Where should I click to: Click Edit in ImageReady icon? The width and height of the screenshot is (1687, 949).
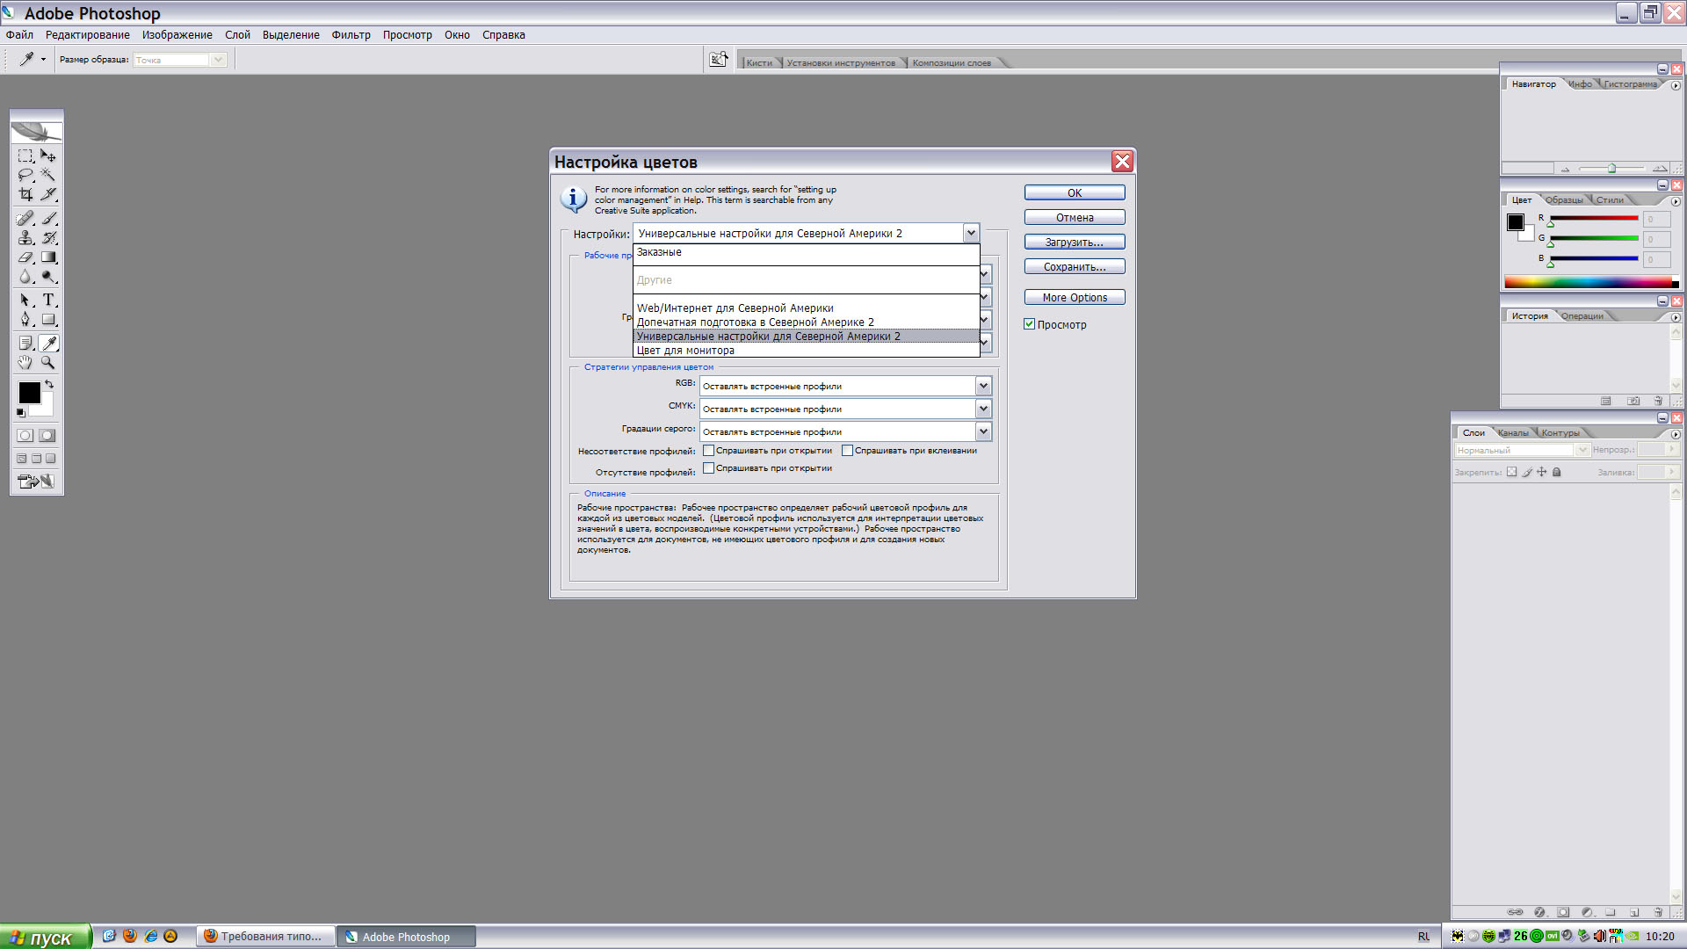pos(36,482)
